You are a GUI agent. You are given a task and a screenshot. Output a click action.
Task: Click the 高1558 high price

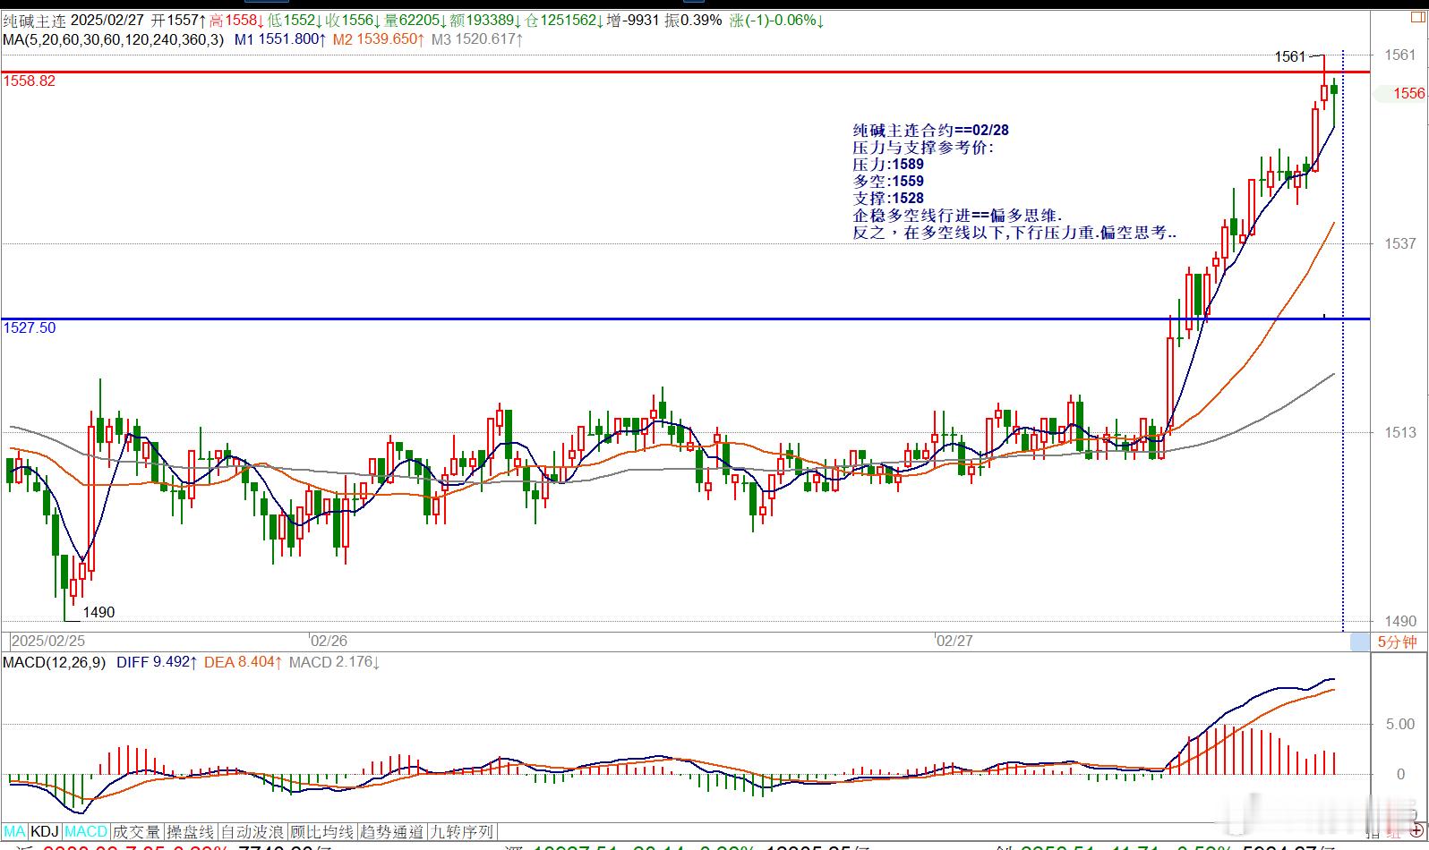(237, 20)
